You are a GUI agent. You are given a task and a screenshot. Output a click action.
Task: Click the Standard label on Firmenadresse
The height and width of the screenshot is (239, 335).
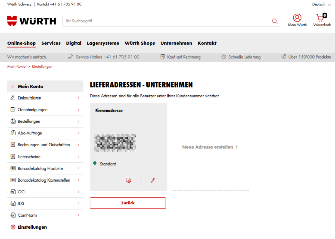coord(108,164)
